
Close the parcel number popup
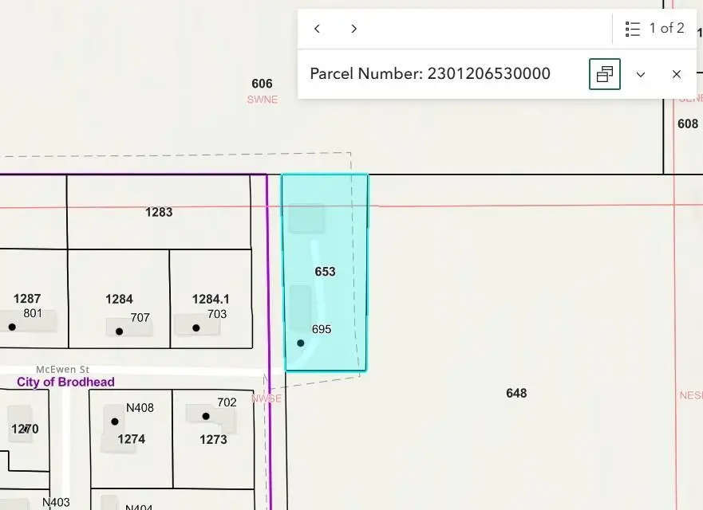click(677, 74)
